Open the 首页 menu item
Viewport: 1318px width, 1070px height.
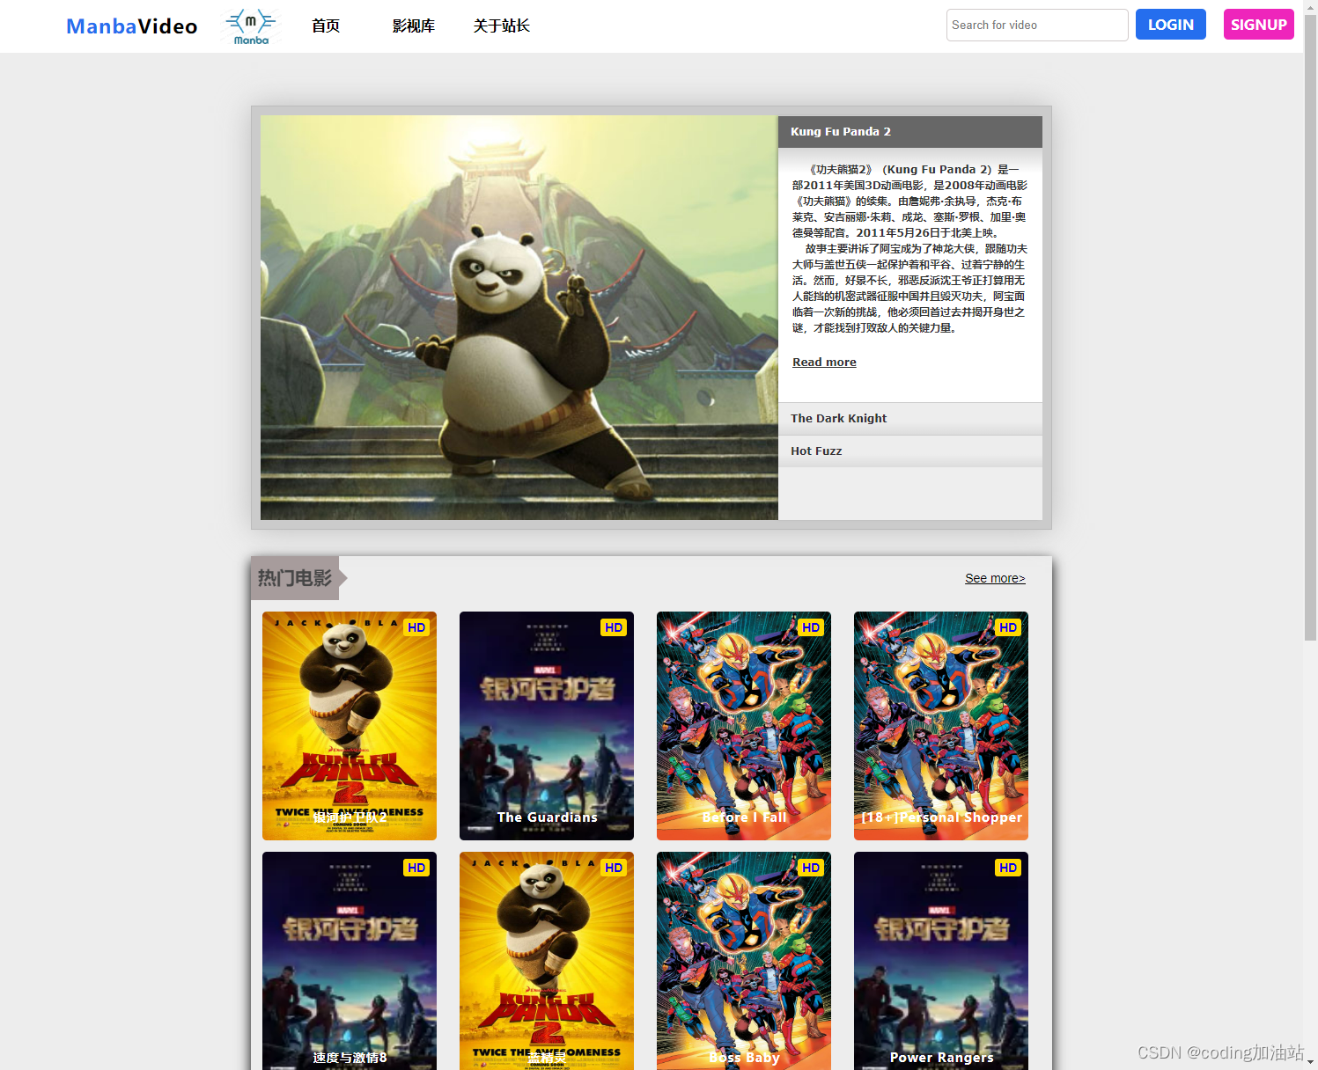click(x=326, y=26)
